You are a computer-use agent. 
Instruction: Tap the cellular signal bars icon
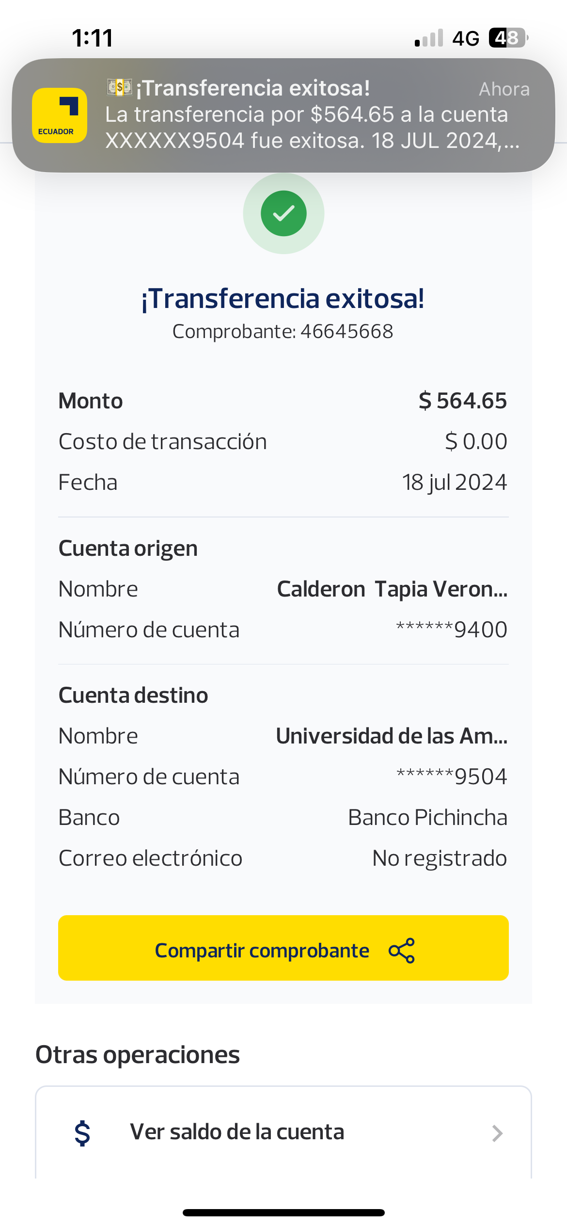pyautogui.click(x=429, y=38)
